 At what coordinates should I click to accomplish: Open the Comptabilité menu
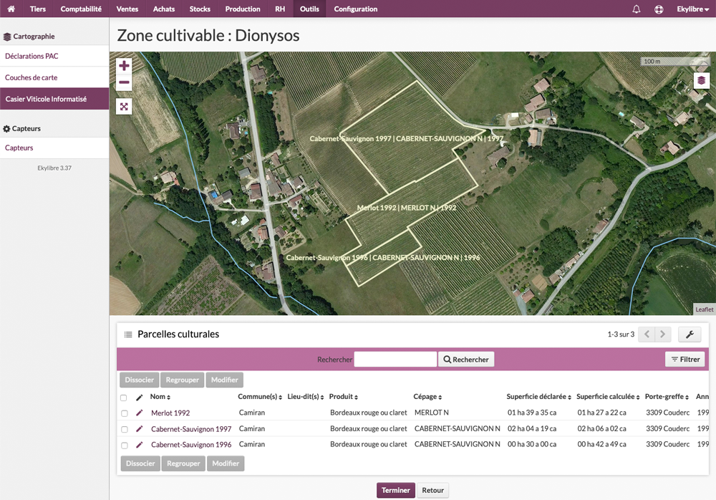click(81, 9)
